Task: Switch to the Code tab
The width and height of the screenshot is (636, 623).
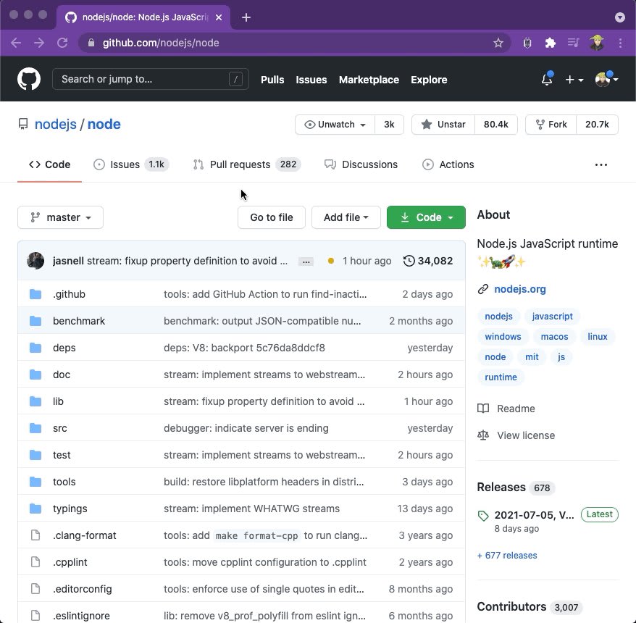Action: pyautogui.click(x=49, y=164)
